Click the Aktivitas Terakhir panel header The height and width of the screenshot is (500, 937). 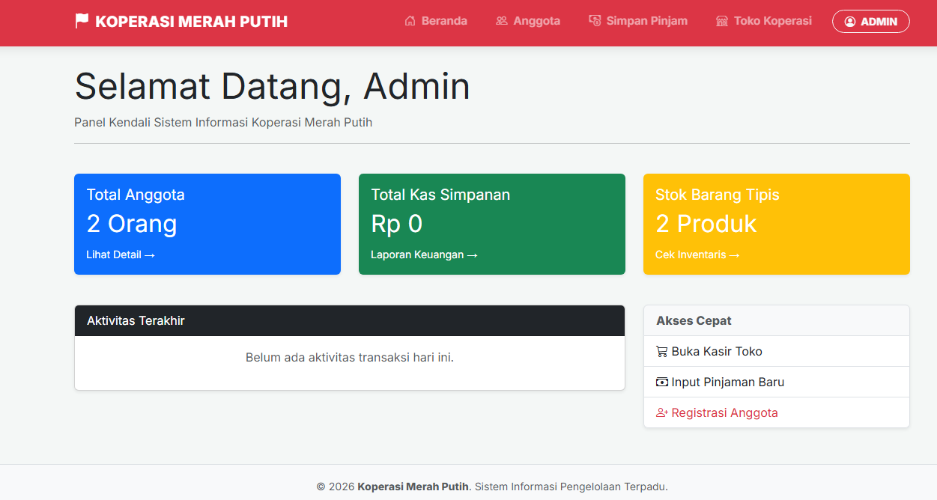(349, 320)
